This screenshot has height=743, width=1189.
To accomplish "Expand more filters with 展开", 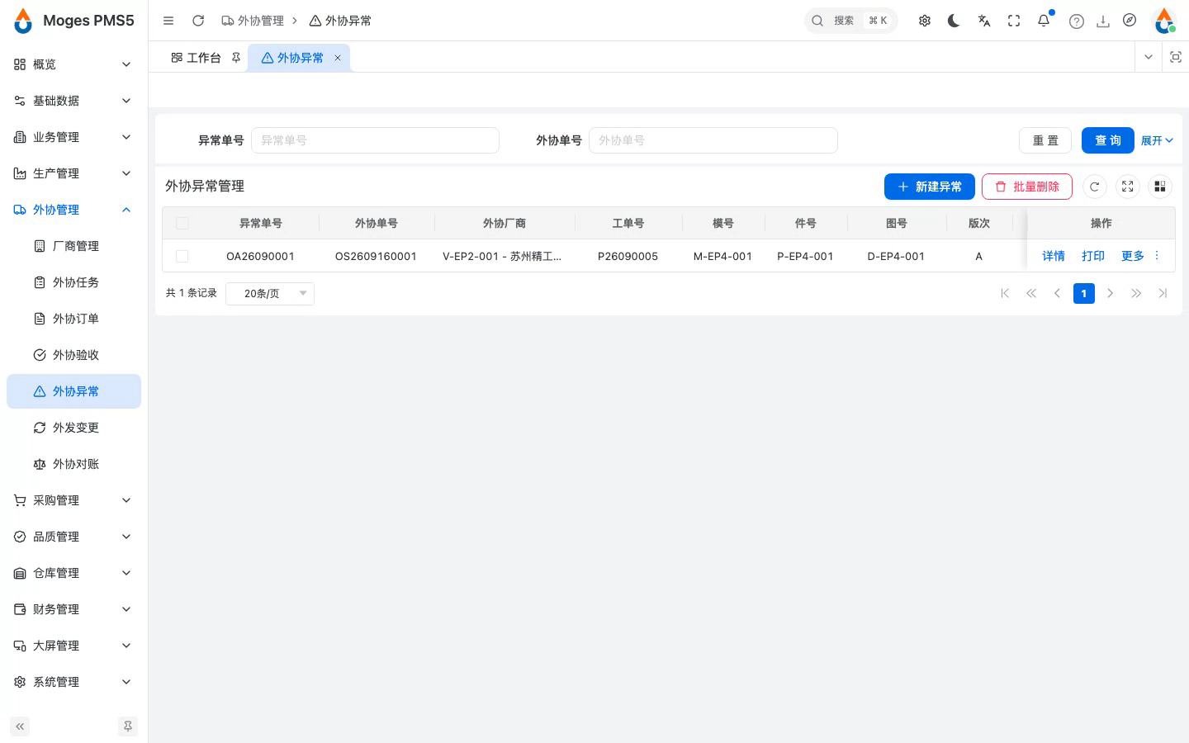I will click(x=1157, y=140).
